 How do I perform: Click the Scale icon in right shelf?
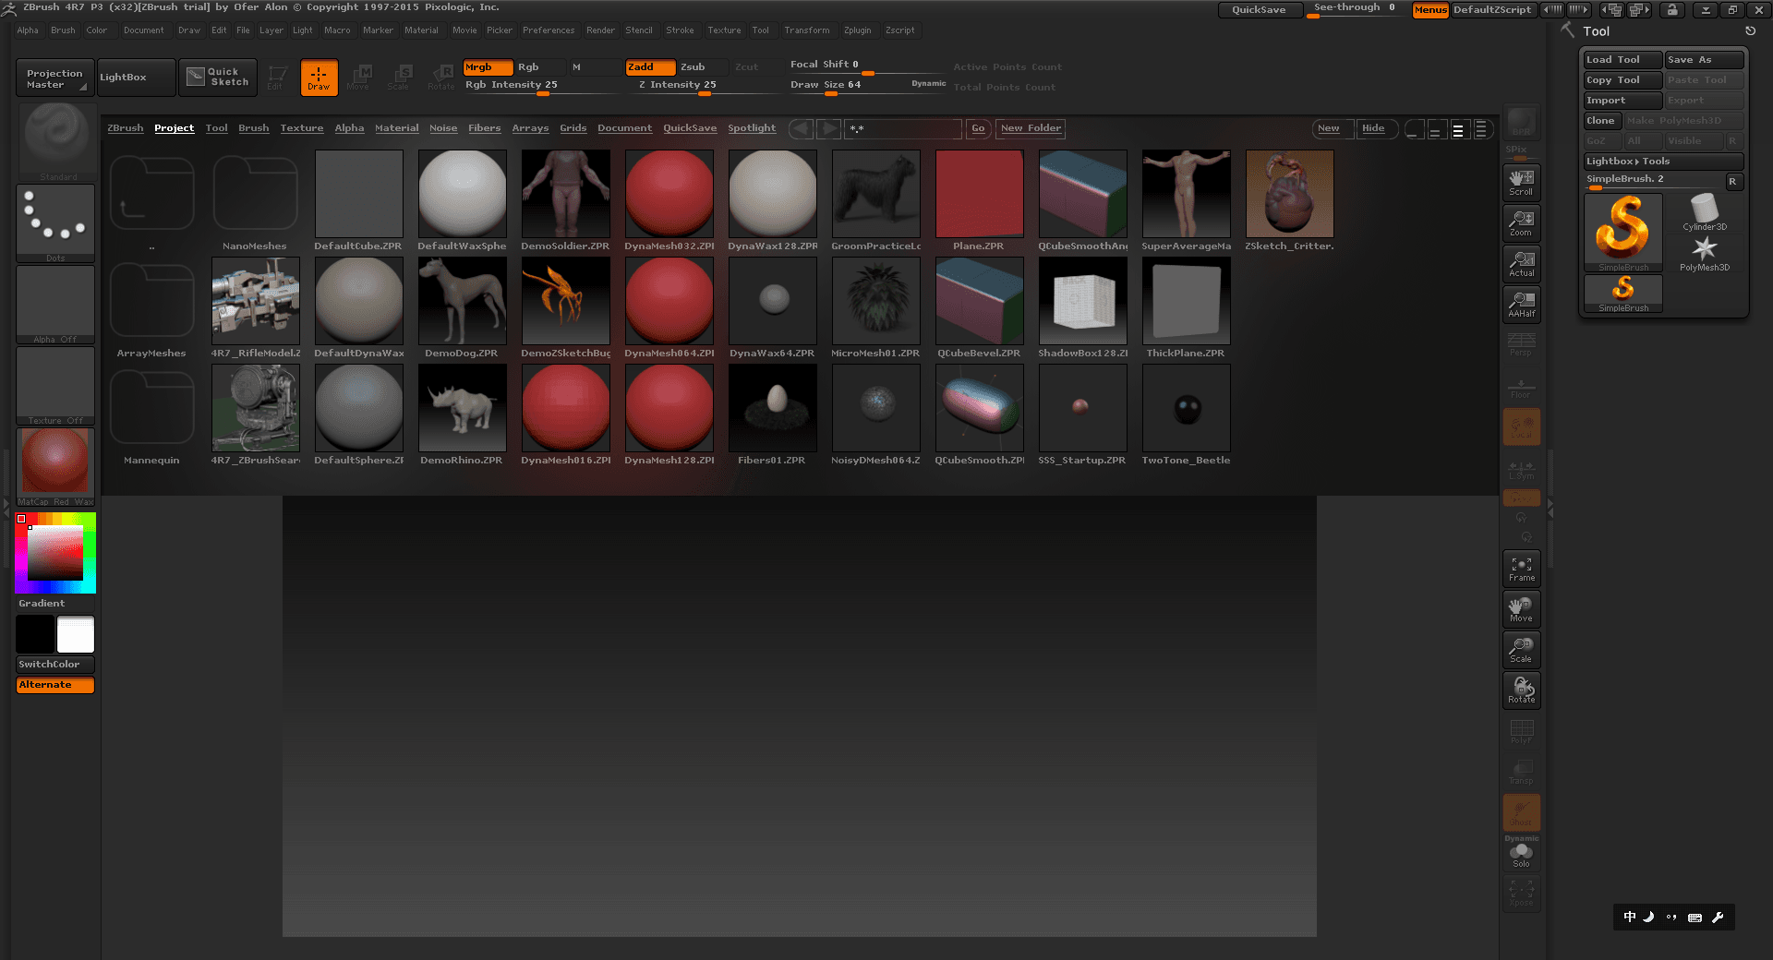(1521, 649)
